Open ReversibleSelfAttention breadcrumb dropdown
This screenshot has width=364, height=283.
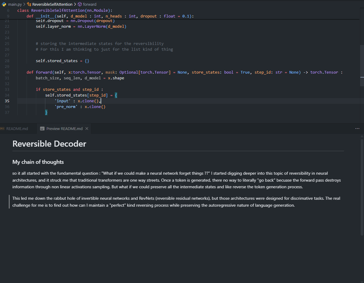click(52, 4)
